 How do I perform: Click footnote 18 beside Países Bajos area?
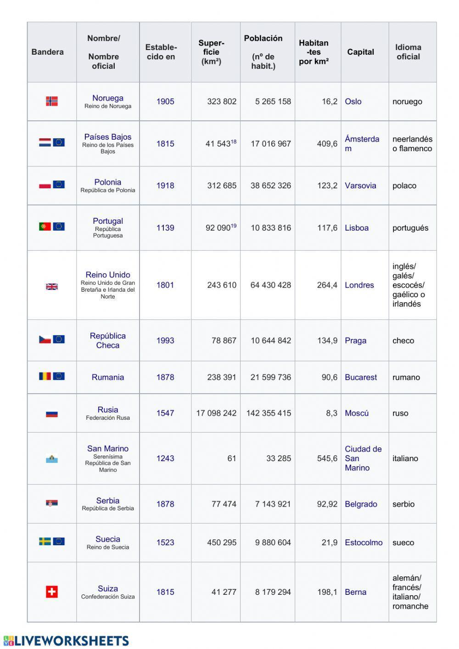tap(234, 142)
